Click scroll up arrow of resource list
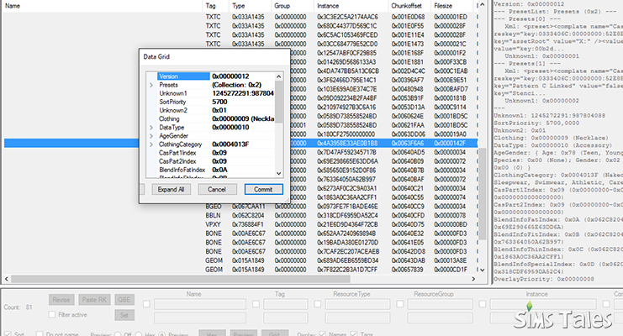Viewport: 623px width, 336px height. (x=483, y=5)
